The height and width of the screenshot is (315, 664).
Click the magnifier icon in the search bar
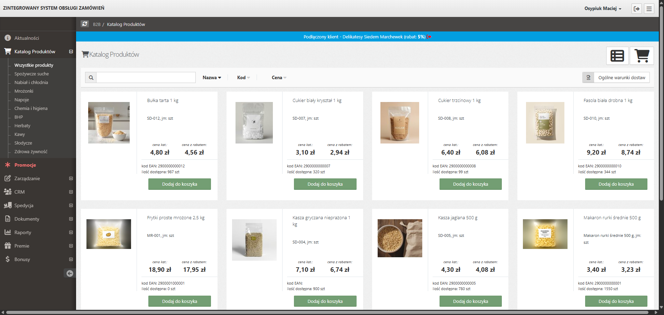(x=91, y=77)
